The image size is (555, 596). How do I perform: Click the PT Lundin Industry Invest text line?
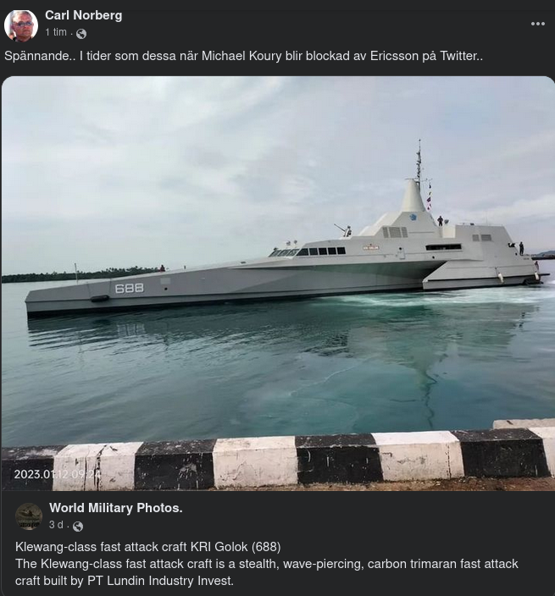(x=125, y=581)
